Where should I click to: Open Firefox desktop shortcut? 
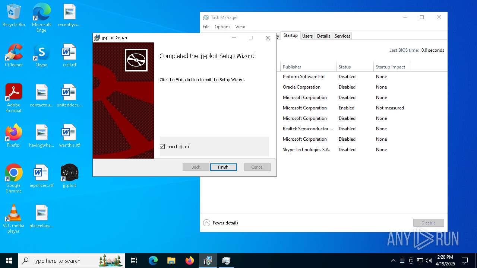click(14, 136)
